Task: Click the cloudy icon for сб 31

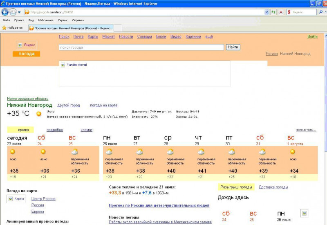Action: (x=262, y=151)
